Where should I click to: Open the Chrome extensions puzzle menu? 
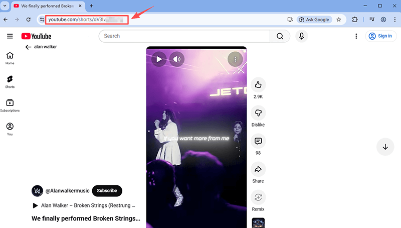pos(355,20)
